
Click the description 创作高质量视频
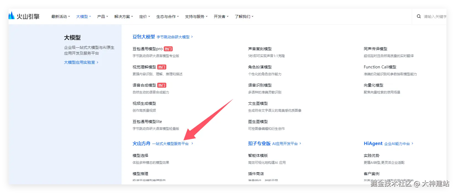144,111
